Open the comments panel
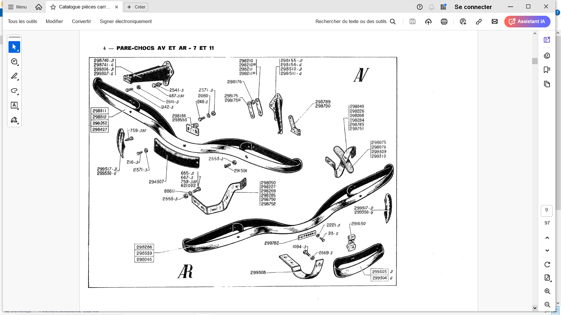The image size is (561, 315). pos(547,55)
